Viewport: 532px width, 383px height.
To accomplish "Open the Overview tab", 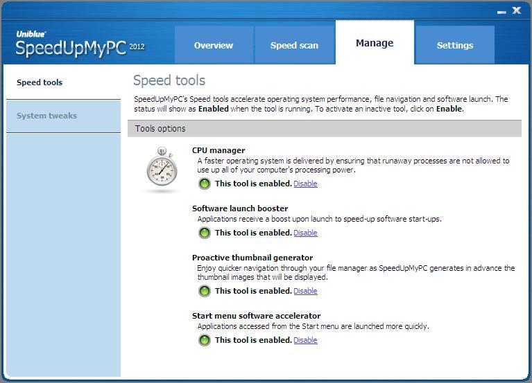I will 214,45.
